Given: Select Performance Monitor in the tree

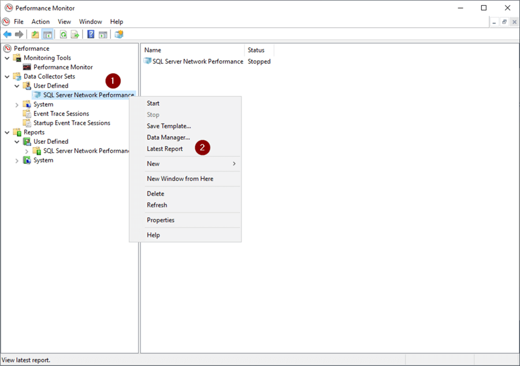Looking at the screenshot, I should (x=62, y=67).
